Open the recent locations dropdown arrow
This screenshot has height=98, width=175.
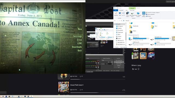pyautogui.click(x=119, y=21)
